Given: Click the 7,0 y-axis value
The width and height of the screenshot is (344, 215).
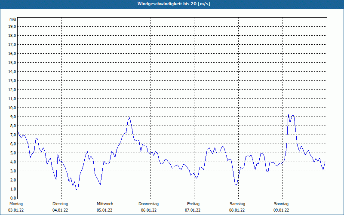Looking at the screenshot, I should pyautogui.click(x=13, y=135).
